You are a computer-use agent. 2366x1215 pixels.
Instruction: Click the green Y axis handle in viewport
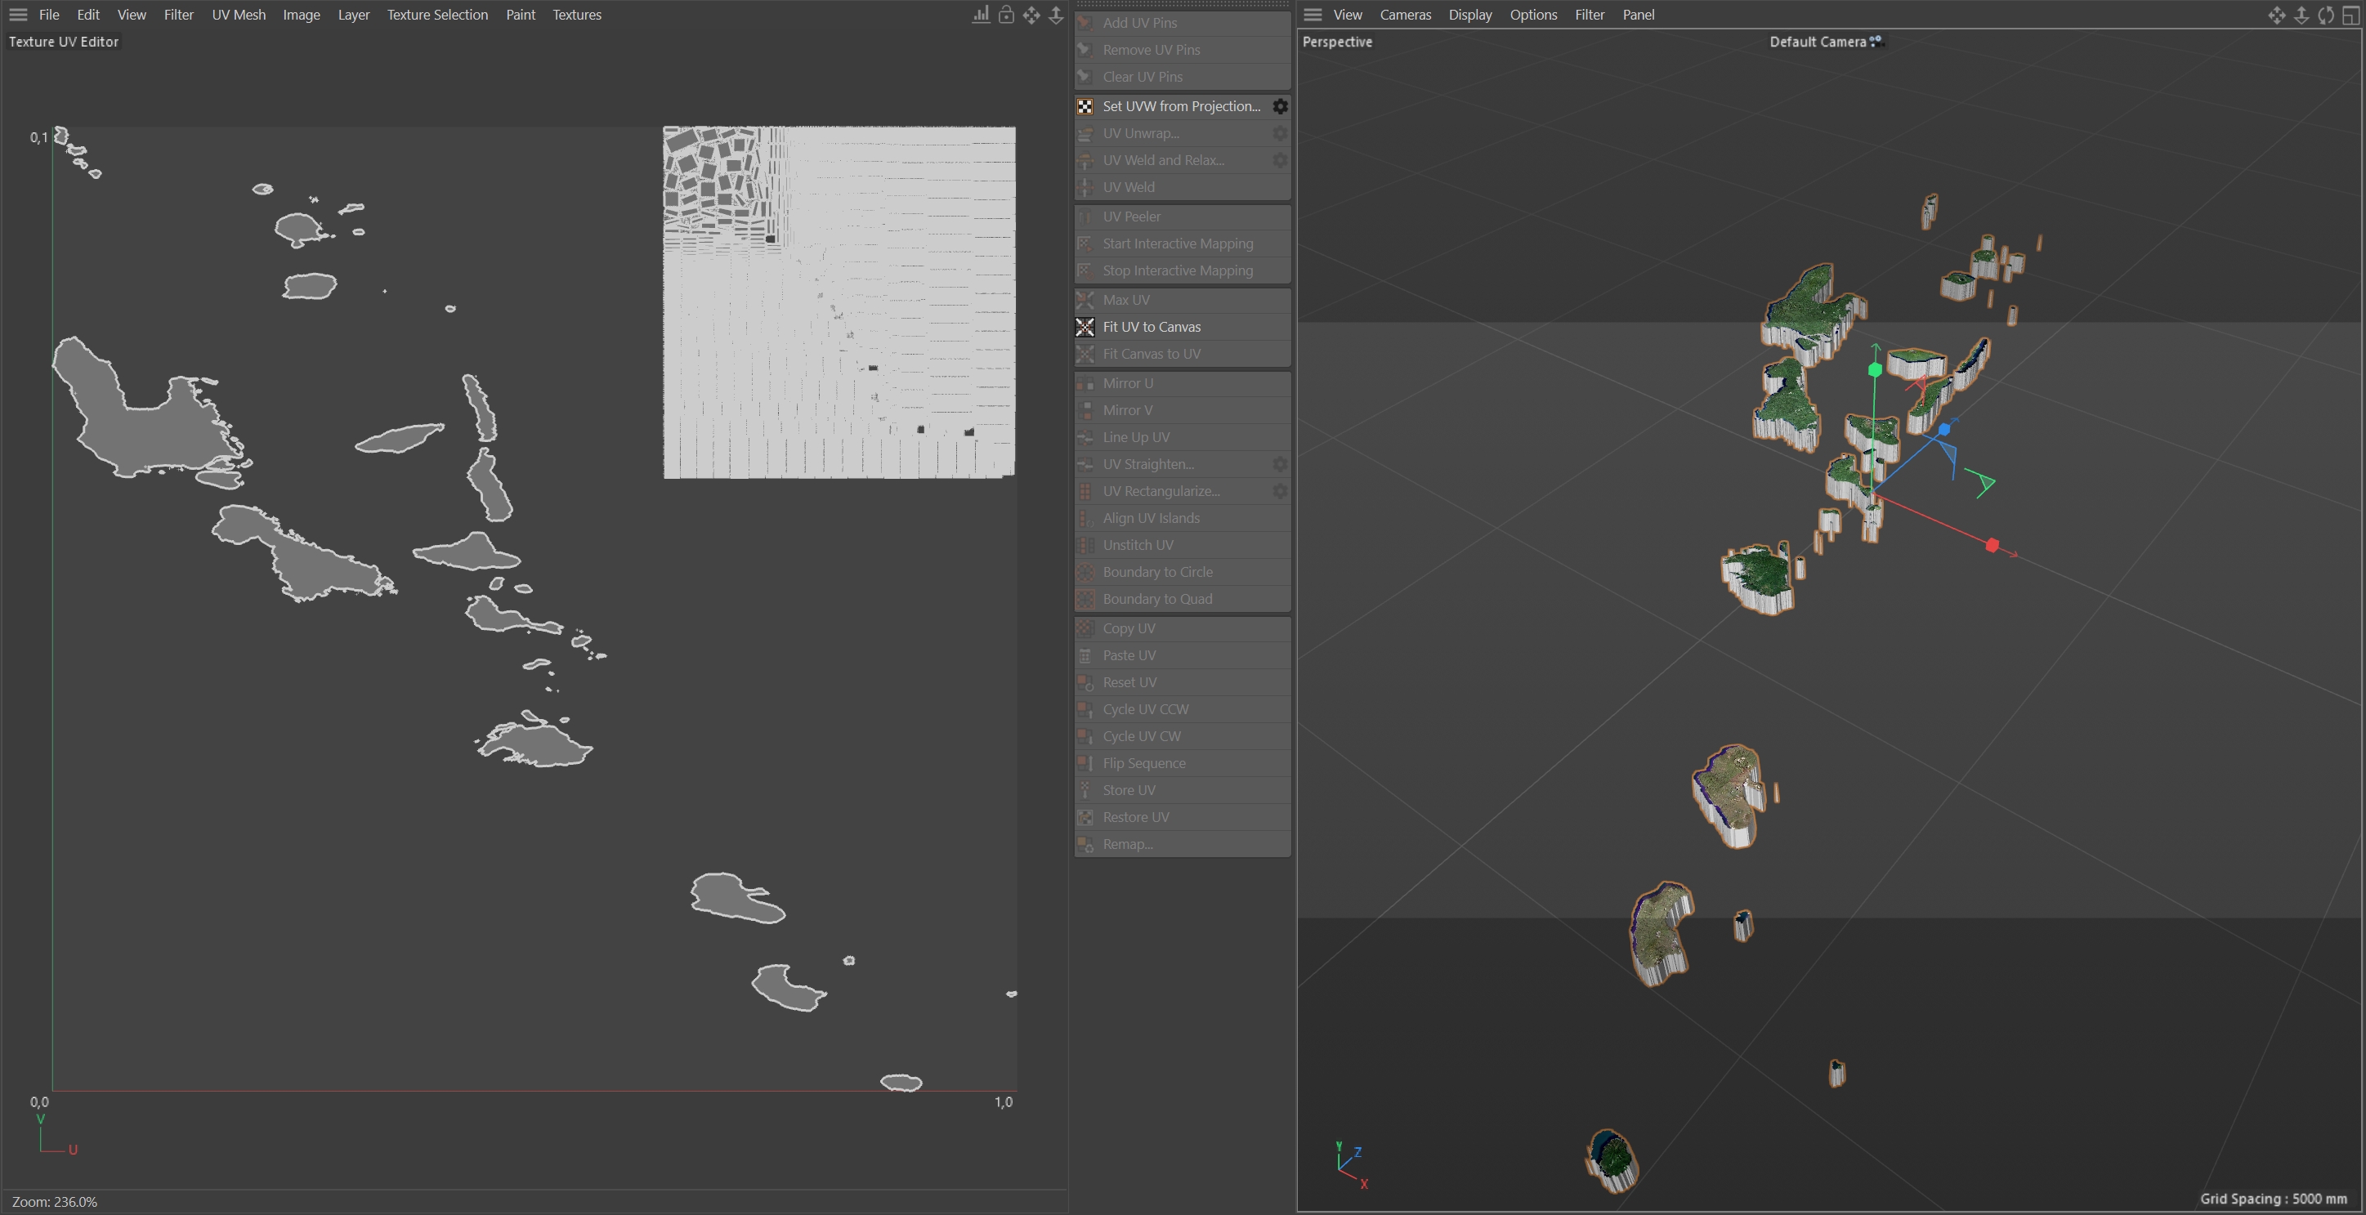pyautogui.click(x=1875, y=369)
